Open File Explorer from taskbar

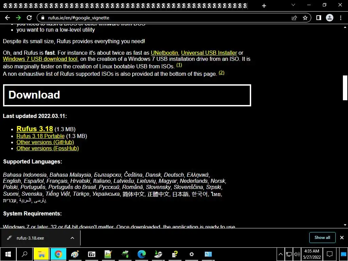point(41,254)
